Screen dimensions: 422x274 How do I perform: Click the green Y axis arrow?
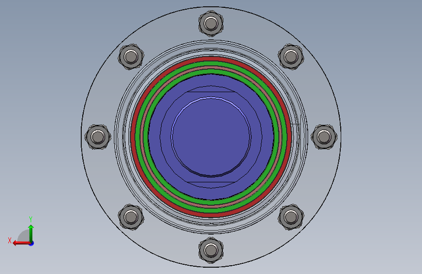coord(31,233)
